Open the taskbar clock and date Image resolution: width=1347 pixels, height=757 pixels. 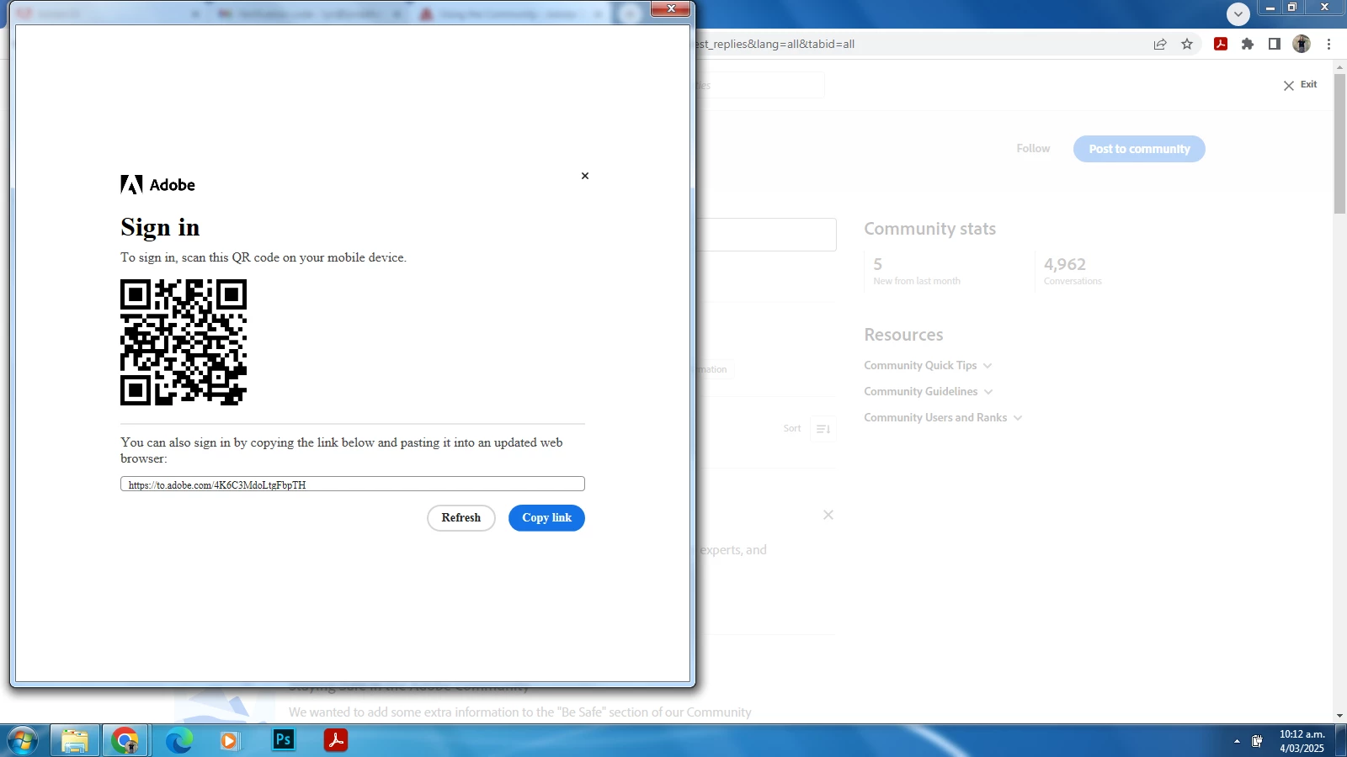click(1302, 741)
